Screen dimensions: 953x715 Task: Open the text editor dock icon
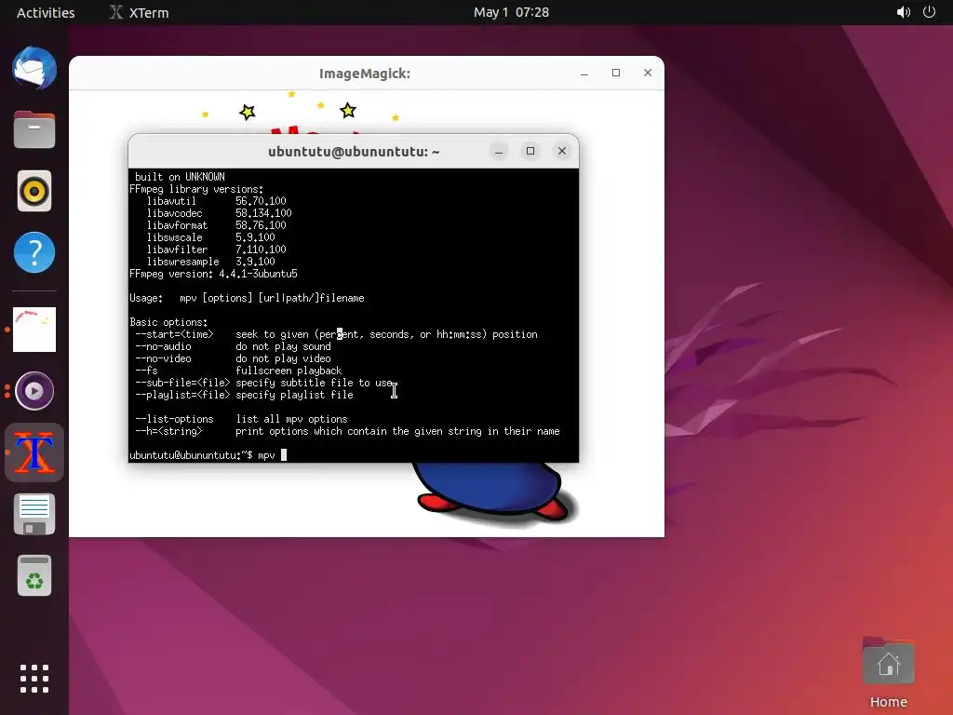(34, 514)
